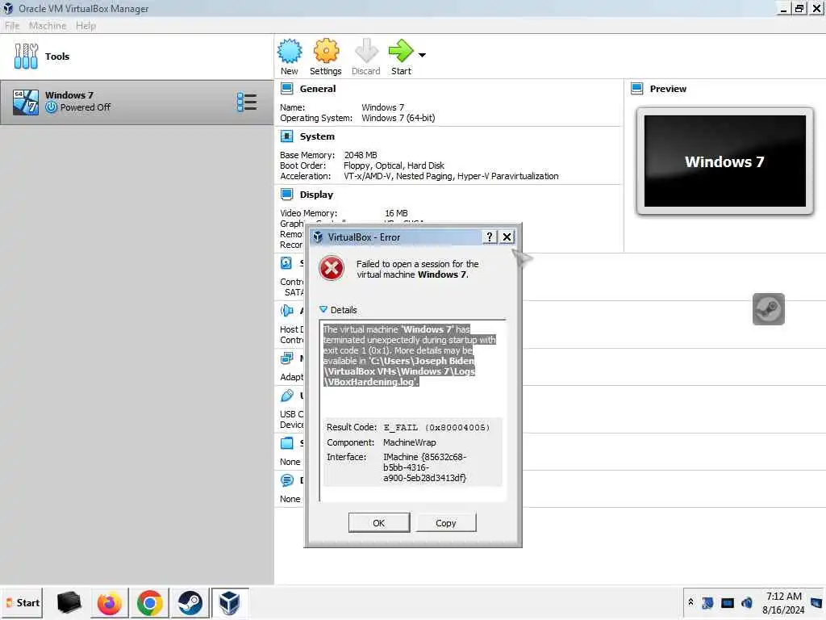Click the Storage disk section icon
This screenshot has width=826, height=620.
click(286, 263)
